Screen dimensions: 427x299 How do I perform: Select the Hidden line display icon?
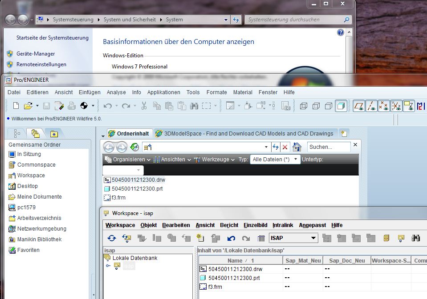[x=316, y=106]
